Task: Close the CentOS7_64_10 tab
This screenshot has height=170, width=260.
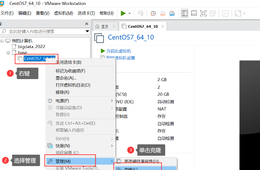Action: 163,26
